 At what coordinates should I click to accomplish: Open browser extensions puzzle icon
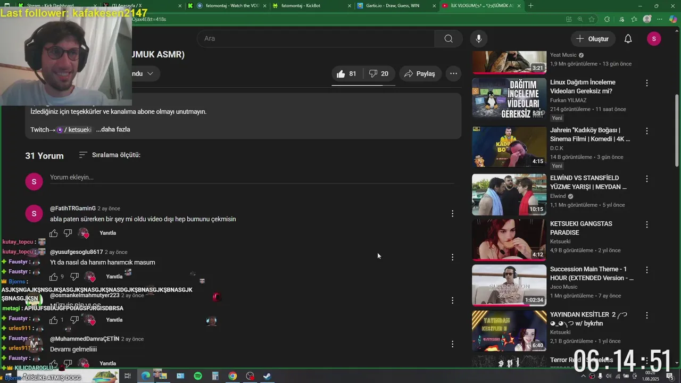tap(607, 19)
